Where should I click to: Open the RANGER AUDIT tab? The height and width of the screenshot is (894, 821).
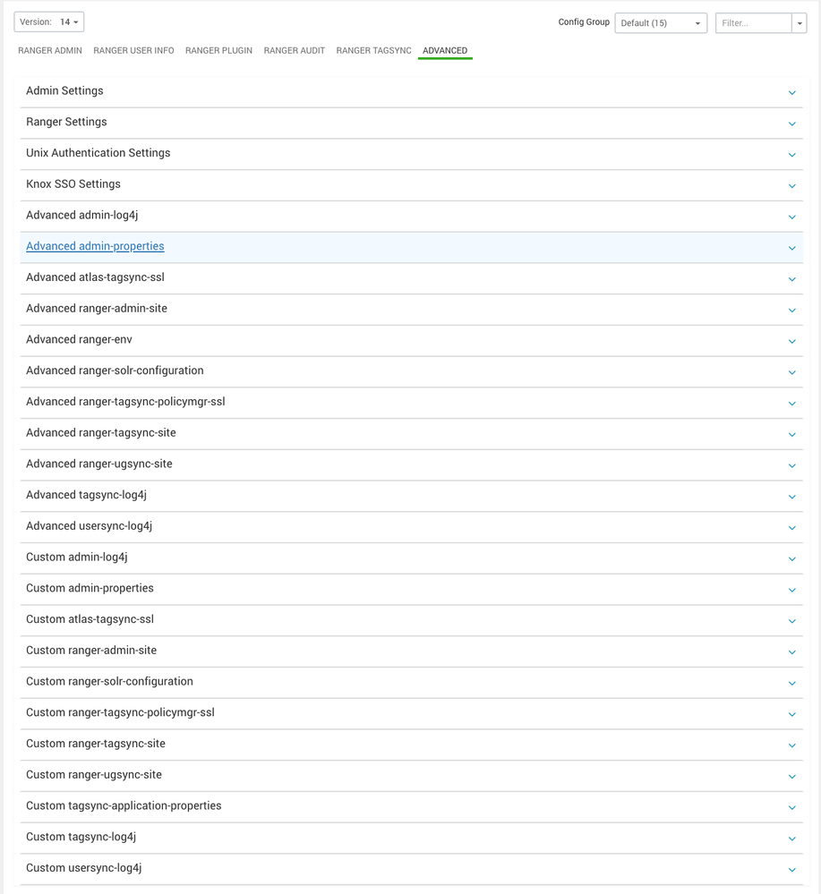pyautogui.click(x=294, y=51)
